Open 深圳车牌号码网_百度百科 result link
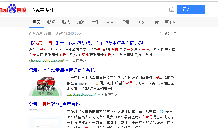 [x=54, y=104]
